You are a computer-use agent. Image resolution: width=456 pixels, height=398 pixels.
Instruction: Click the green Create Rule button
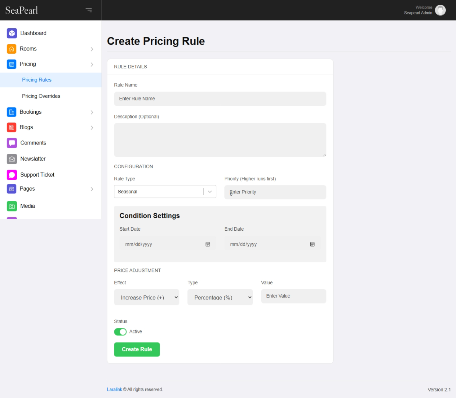click(137, 349)
